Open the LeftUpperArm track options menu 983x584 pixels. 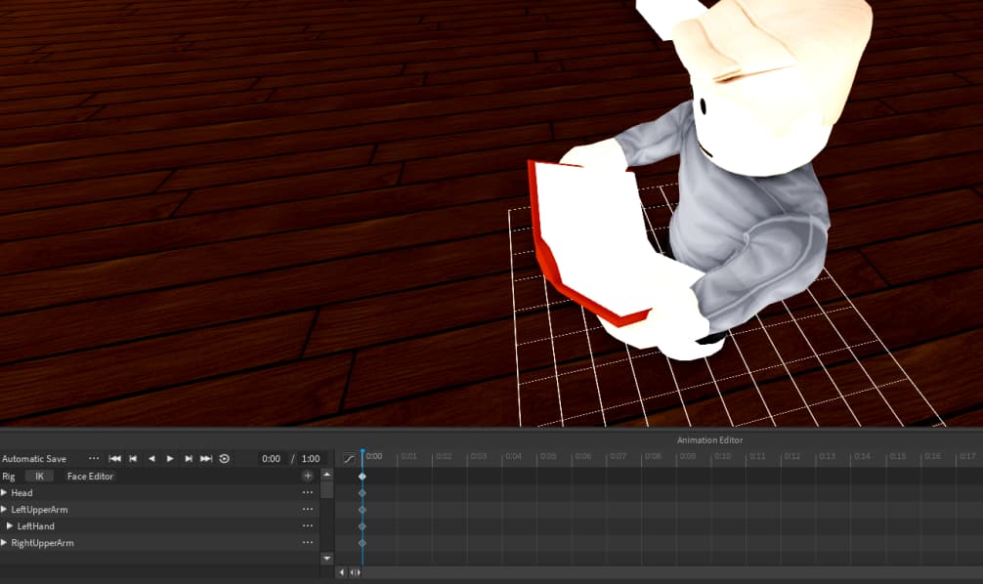pyautogui.click(x=307, y=509)
